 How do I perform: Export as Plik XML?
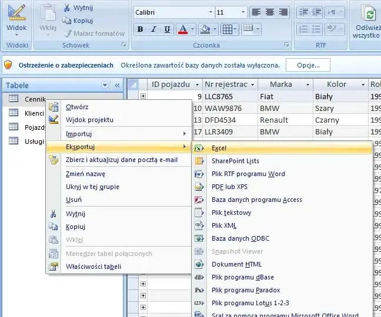(282, 225)
